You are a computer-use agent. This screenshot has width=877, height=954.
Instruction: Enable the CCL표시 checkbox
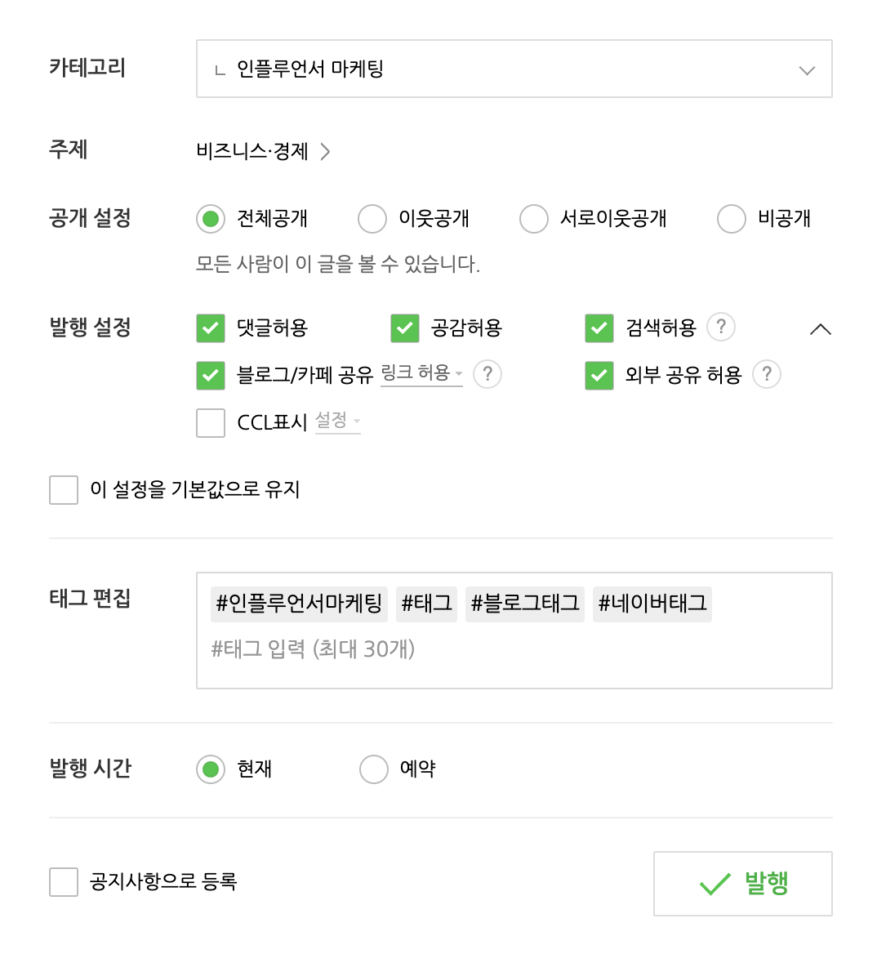point(210,422)
